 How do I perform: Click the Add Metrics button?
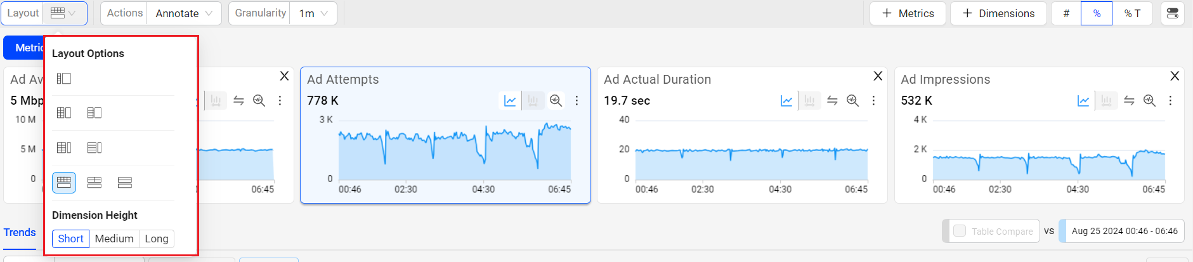tap(908, 13)
